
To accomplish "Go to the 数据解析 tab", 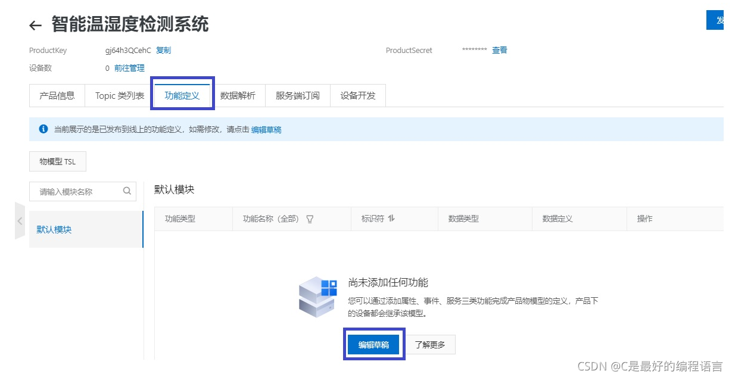I will coord(238,95).
